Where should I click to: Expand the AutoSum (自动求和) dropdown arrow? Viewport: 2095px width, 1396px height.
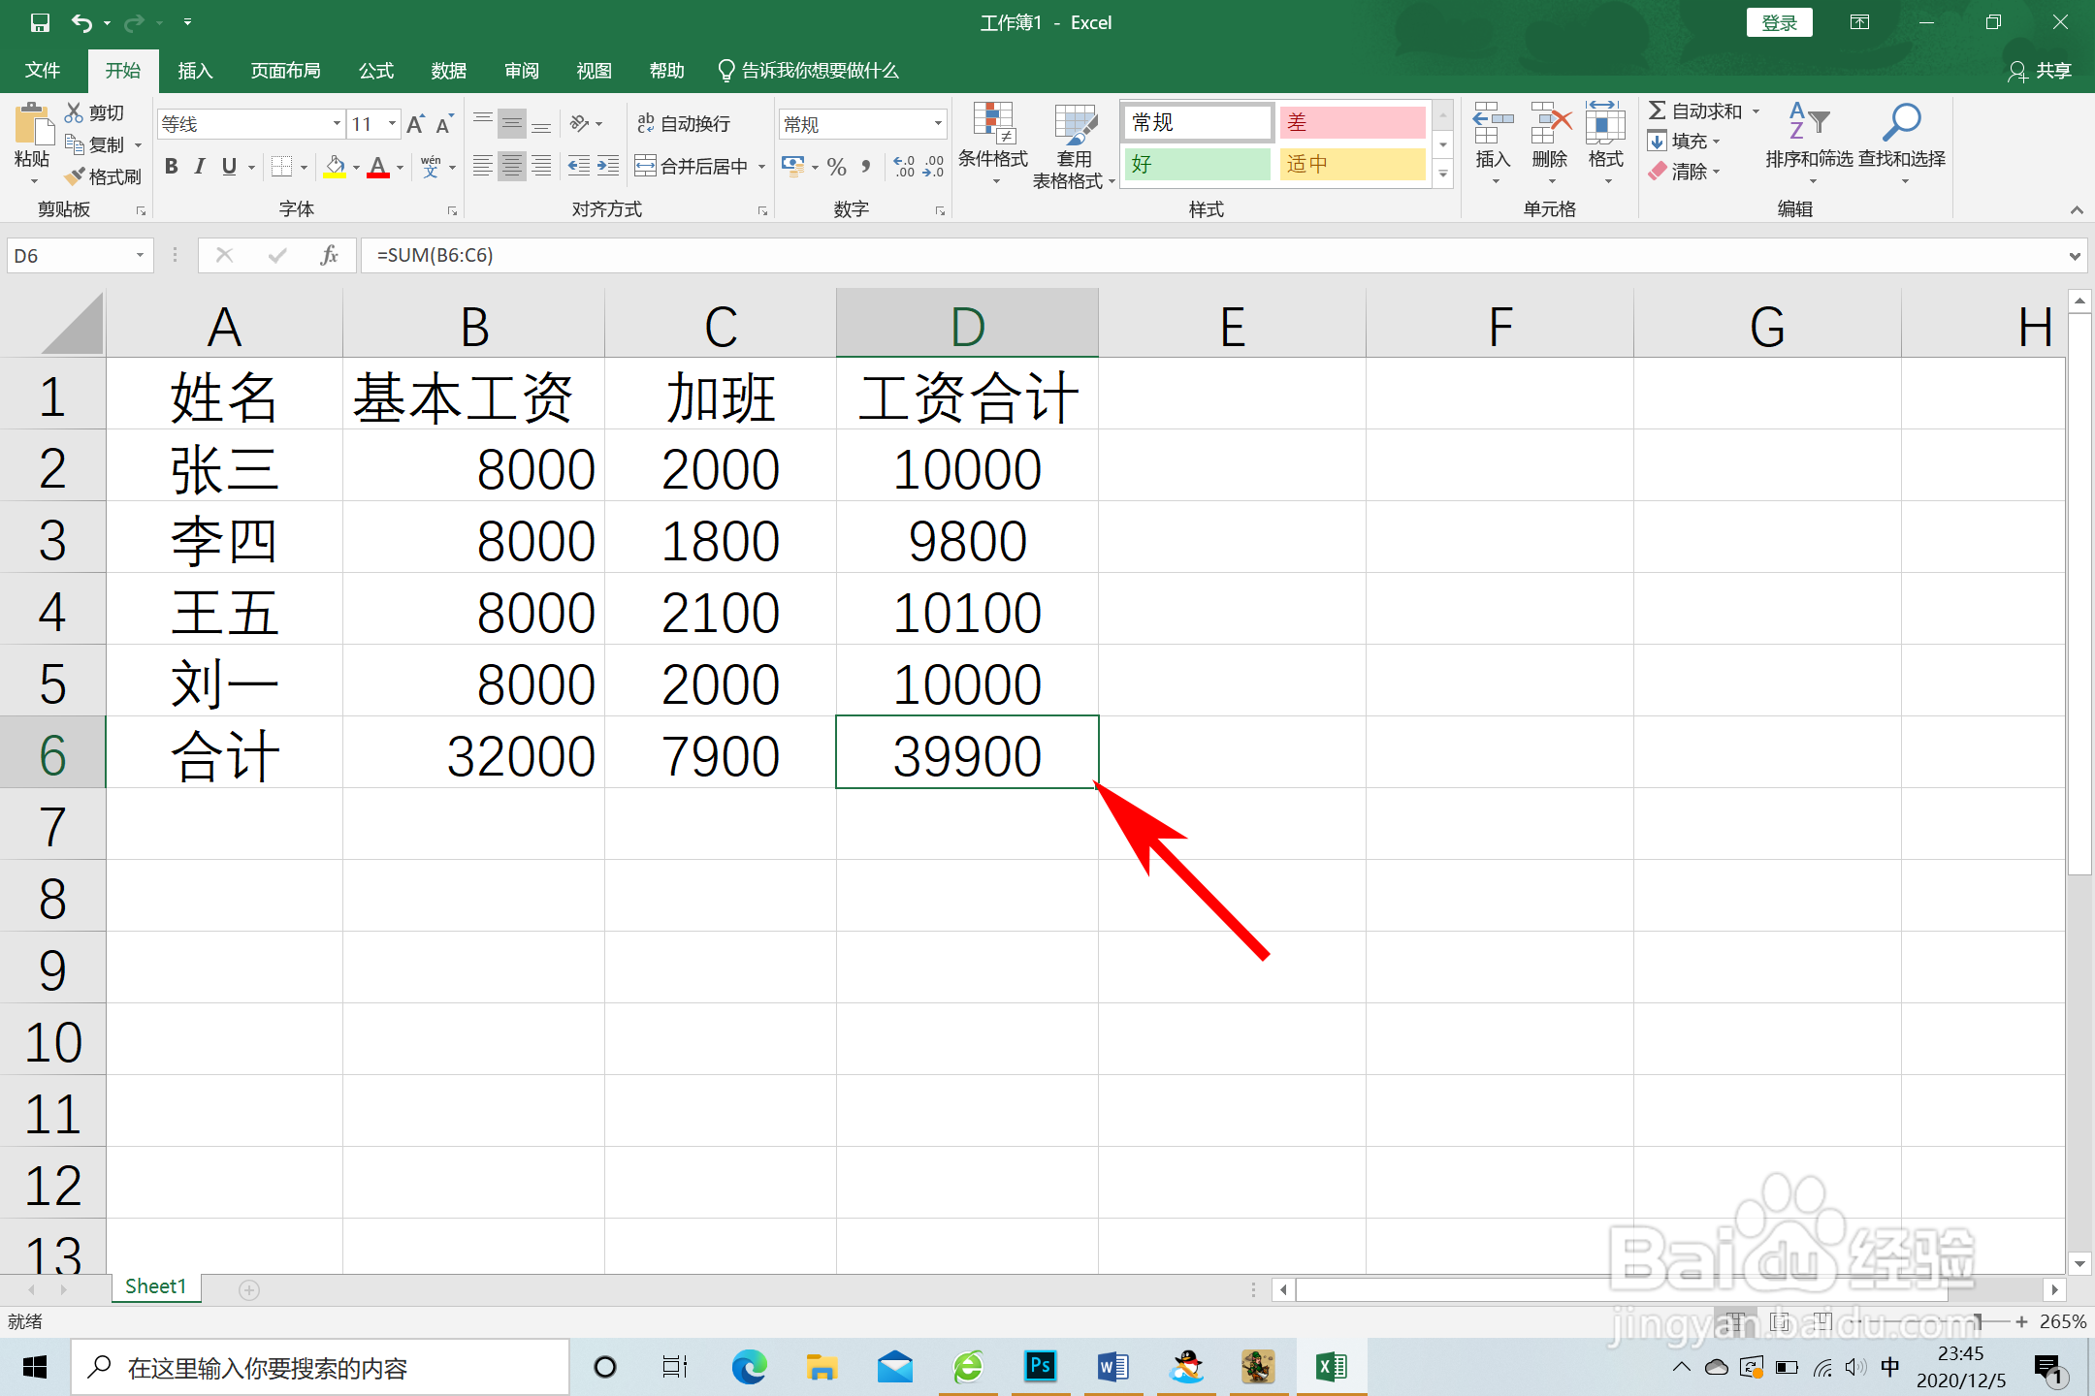[x=1756, y=111]
